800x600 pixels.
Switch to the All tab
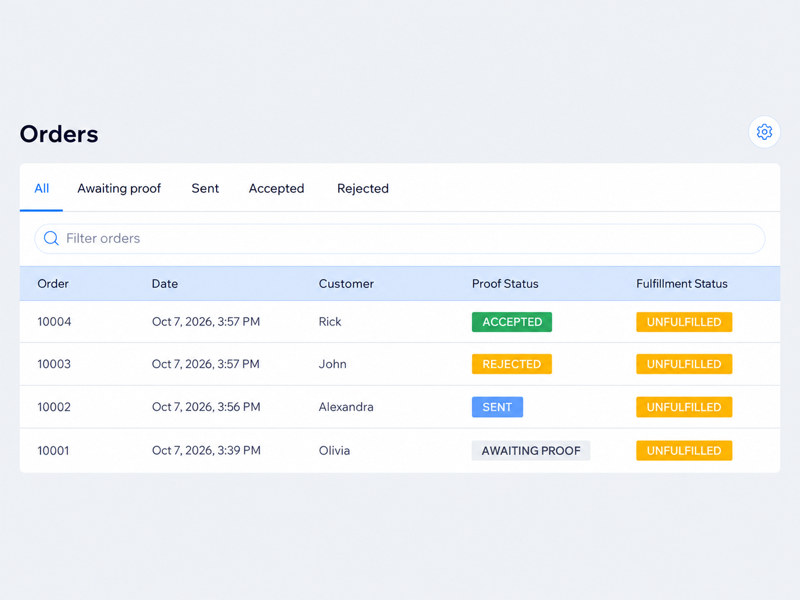41,188
